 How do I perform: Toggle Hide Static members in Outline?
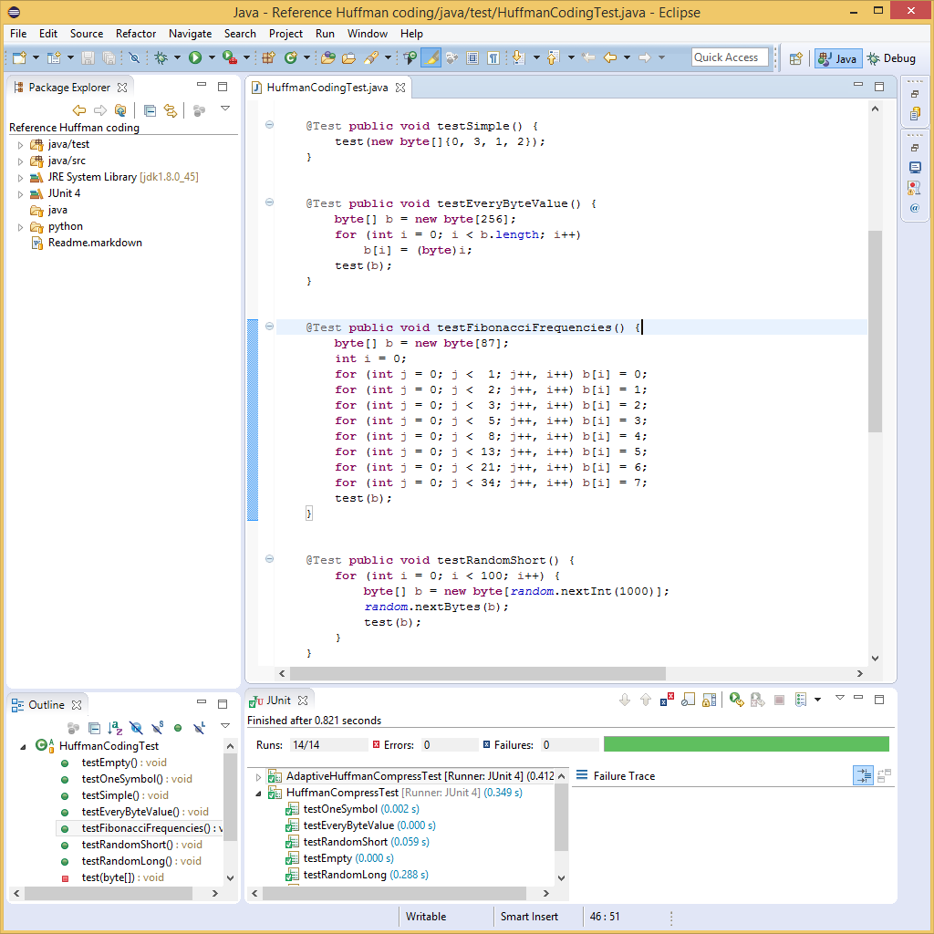pos(157,727)
